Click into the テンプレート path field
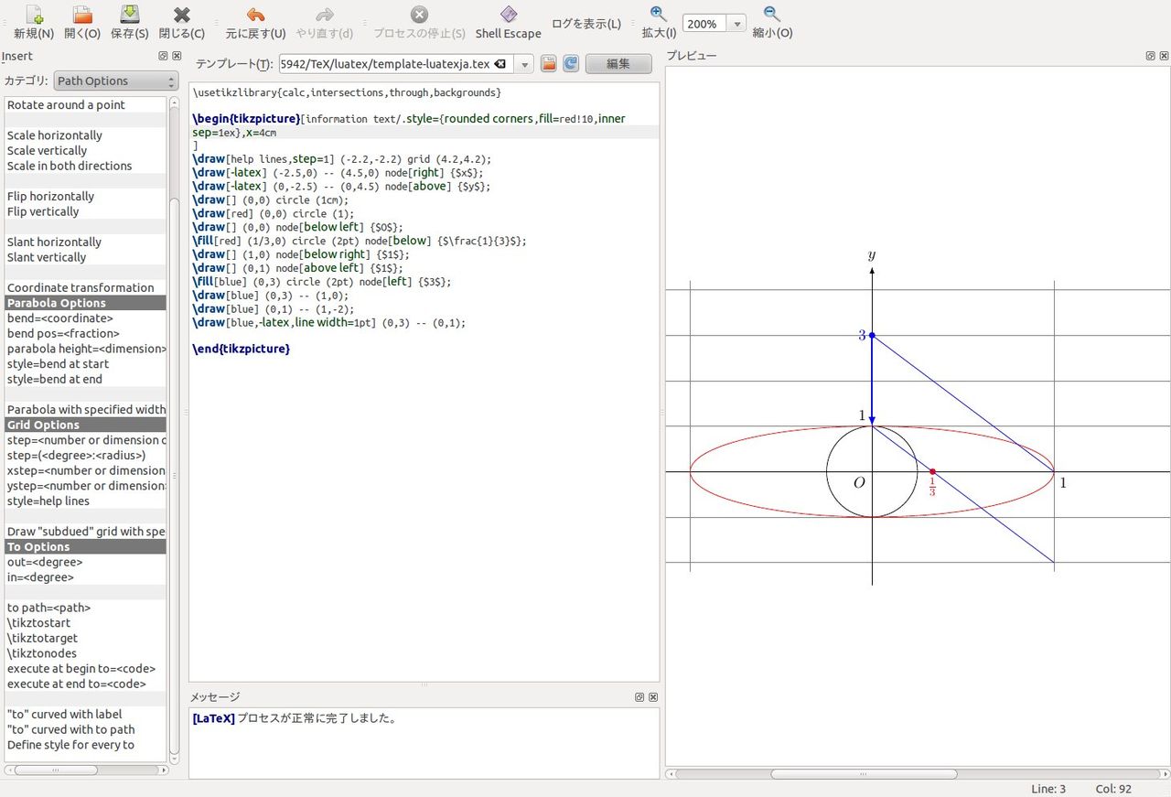The width and height of the screenshot is (1171, 797). [386, 64]
